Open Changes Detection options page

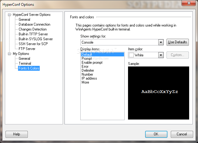tap(33, 29)
